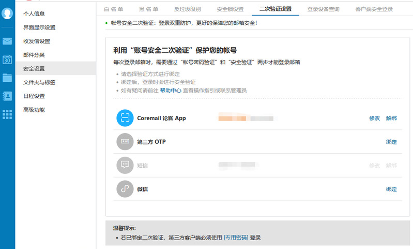This screenshot has height=249, width=413.
Task: Open the contacts sidebar icon
Action: click(x=7, y=96)
